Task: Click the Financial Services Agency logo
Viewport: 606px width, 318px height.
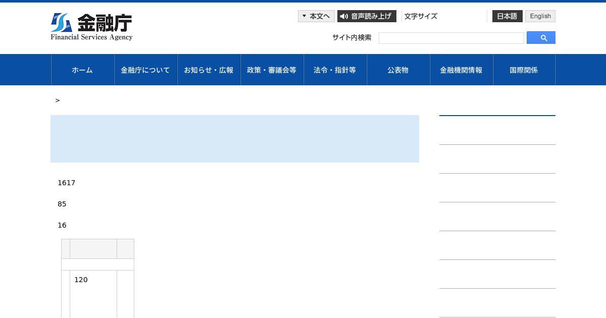Action: coord(91,27)
